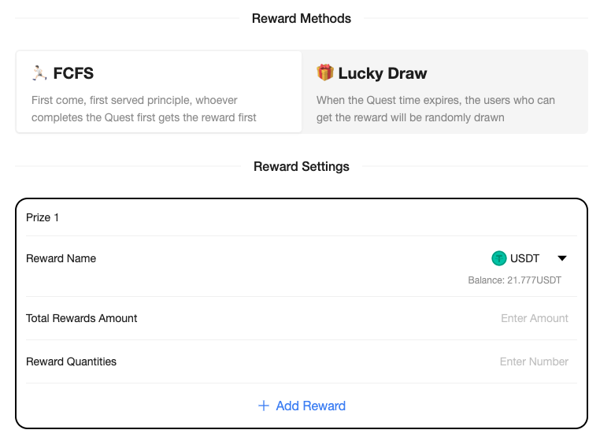
Task: Click the Reward Methods section heading
Action: tap(302, 18)
